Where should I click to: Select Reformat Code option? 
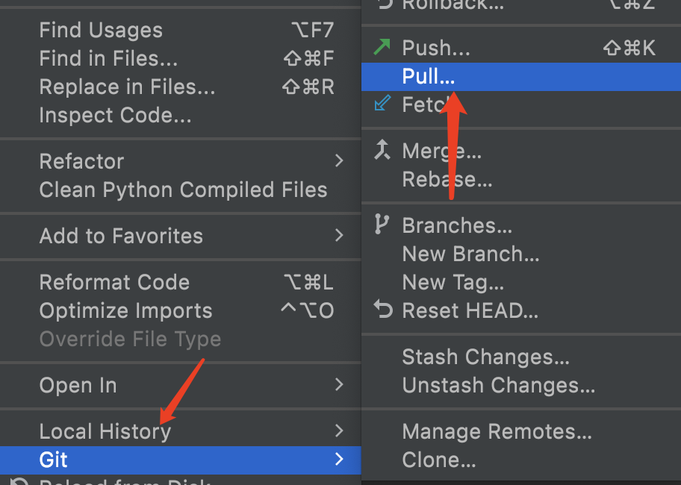click(x=114, y=282)
